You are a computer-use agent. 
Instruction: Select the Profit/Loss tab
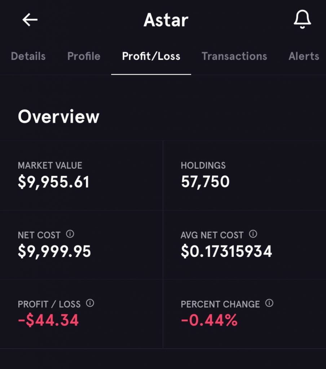pos(151,56)
